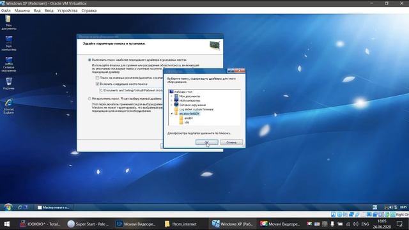
Task: Select folder ending custom firmware in tree
Action: click(196, 109)
